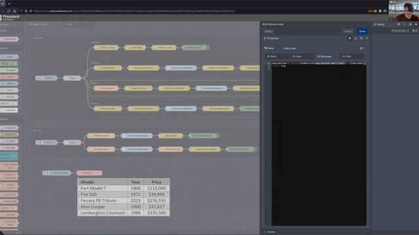Click the Fiat 500 table cell

pyautogui.click(x=102, y=195)
